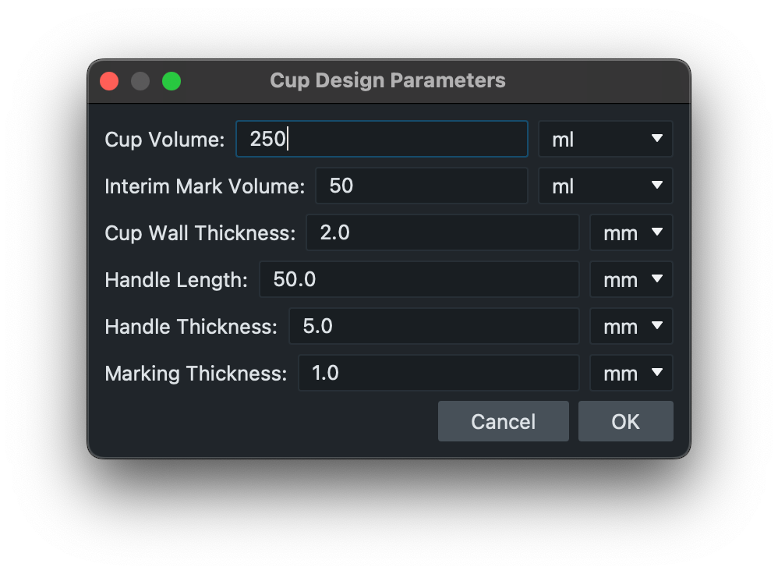Click the gray minimize window button
778x574 pixels.
point(140,81)
